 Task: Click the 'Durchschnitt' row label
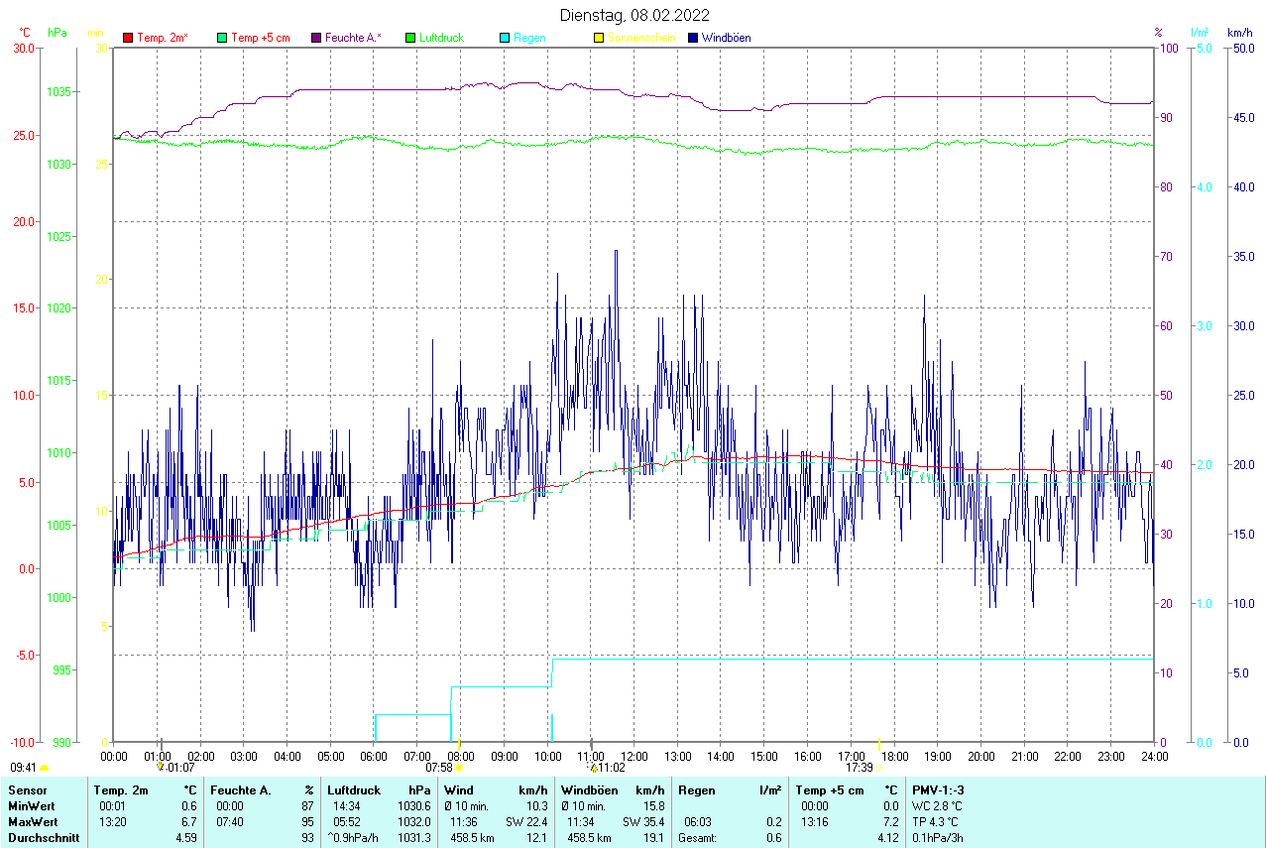[44, 838]
